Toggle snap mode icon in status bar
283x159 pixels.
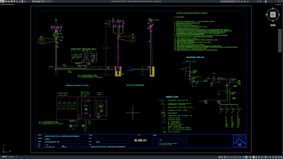coord(228,157)
